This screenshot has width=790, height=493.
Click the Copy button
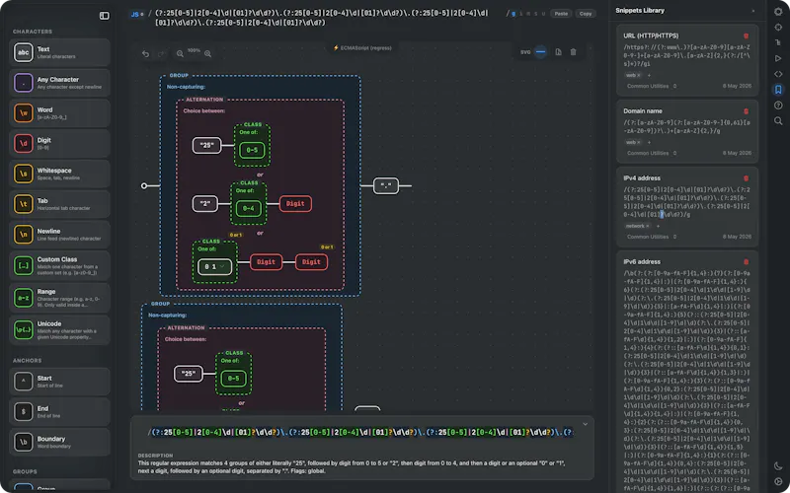[x=586, y=14]
